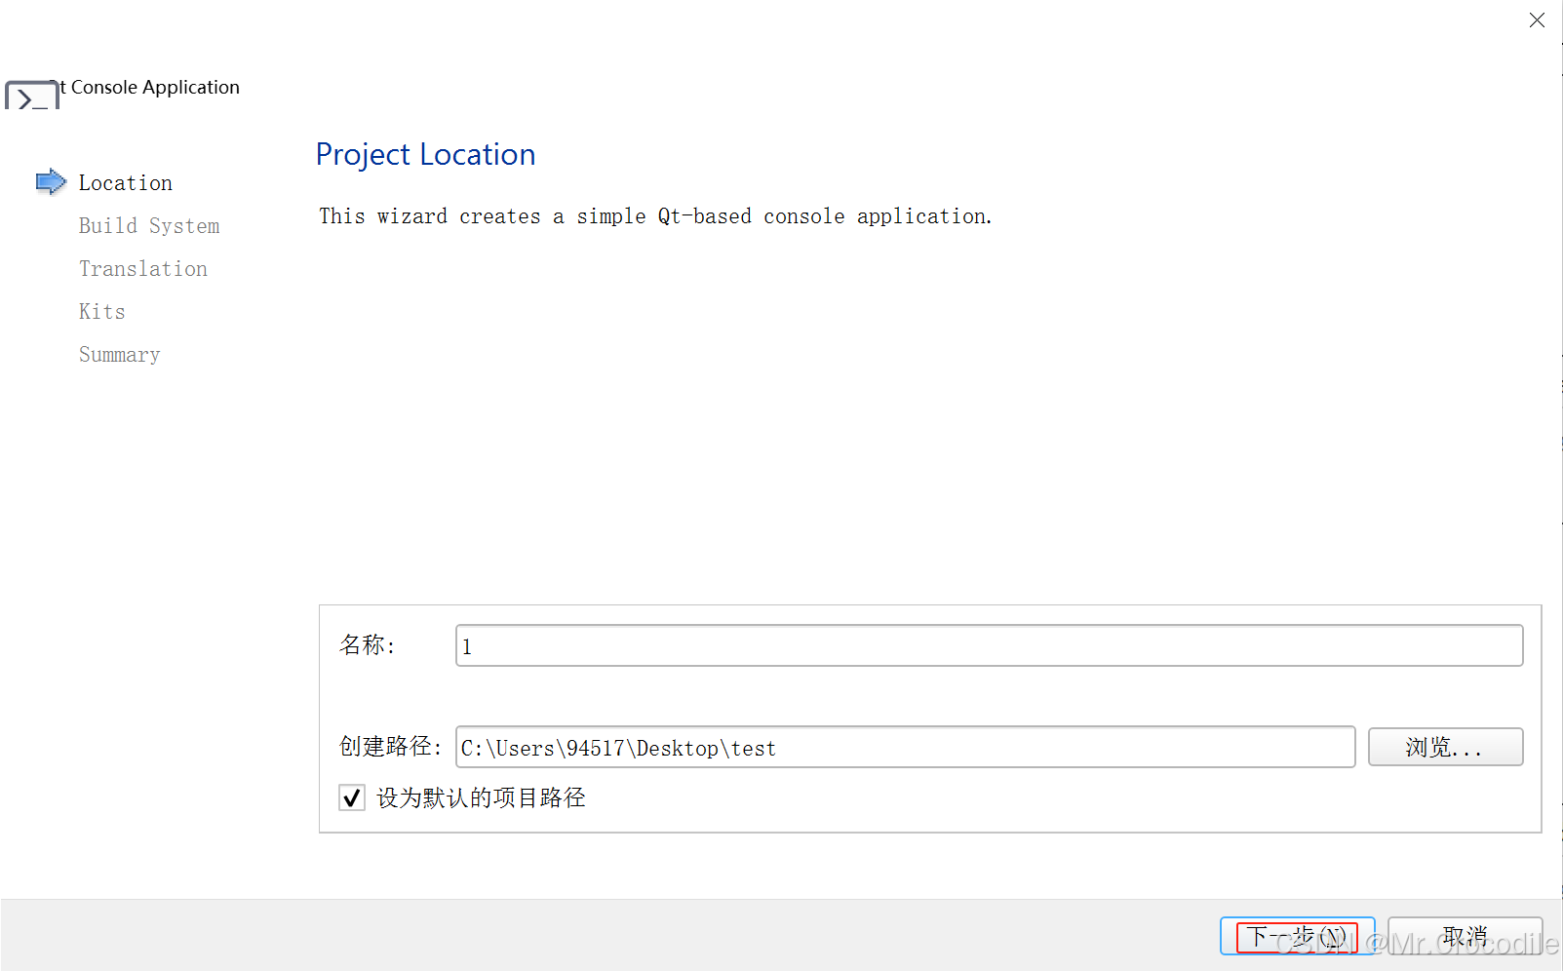Click the wizard description sentence
The image size is (1563, 971).
[655, 216]
